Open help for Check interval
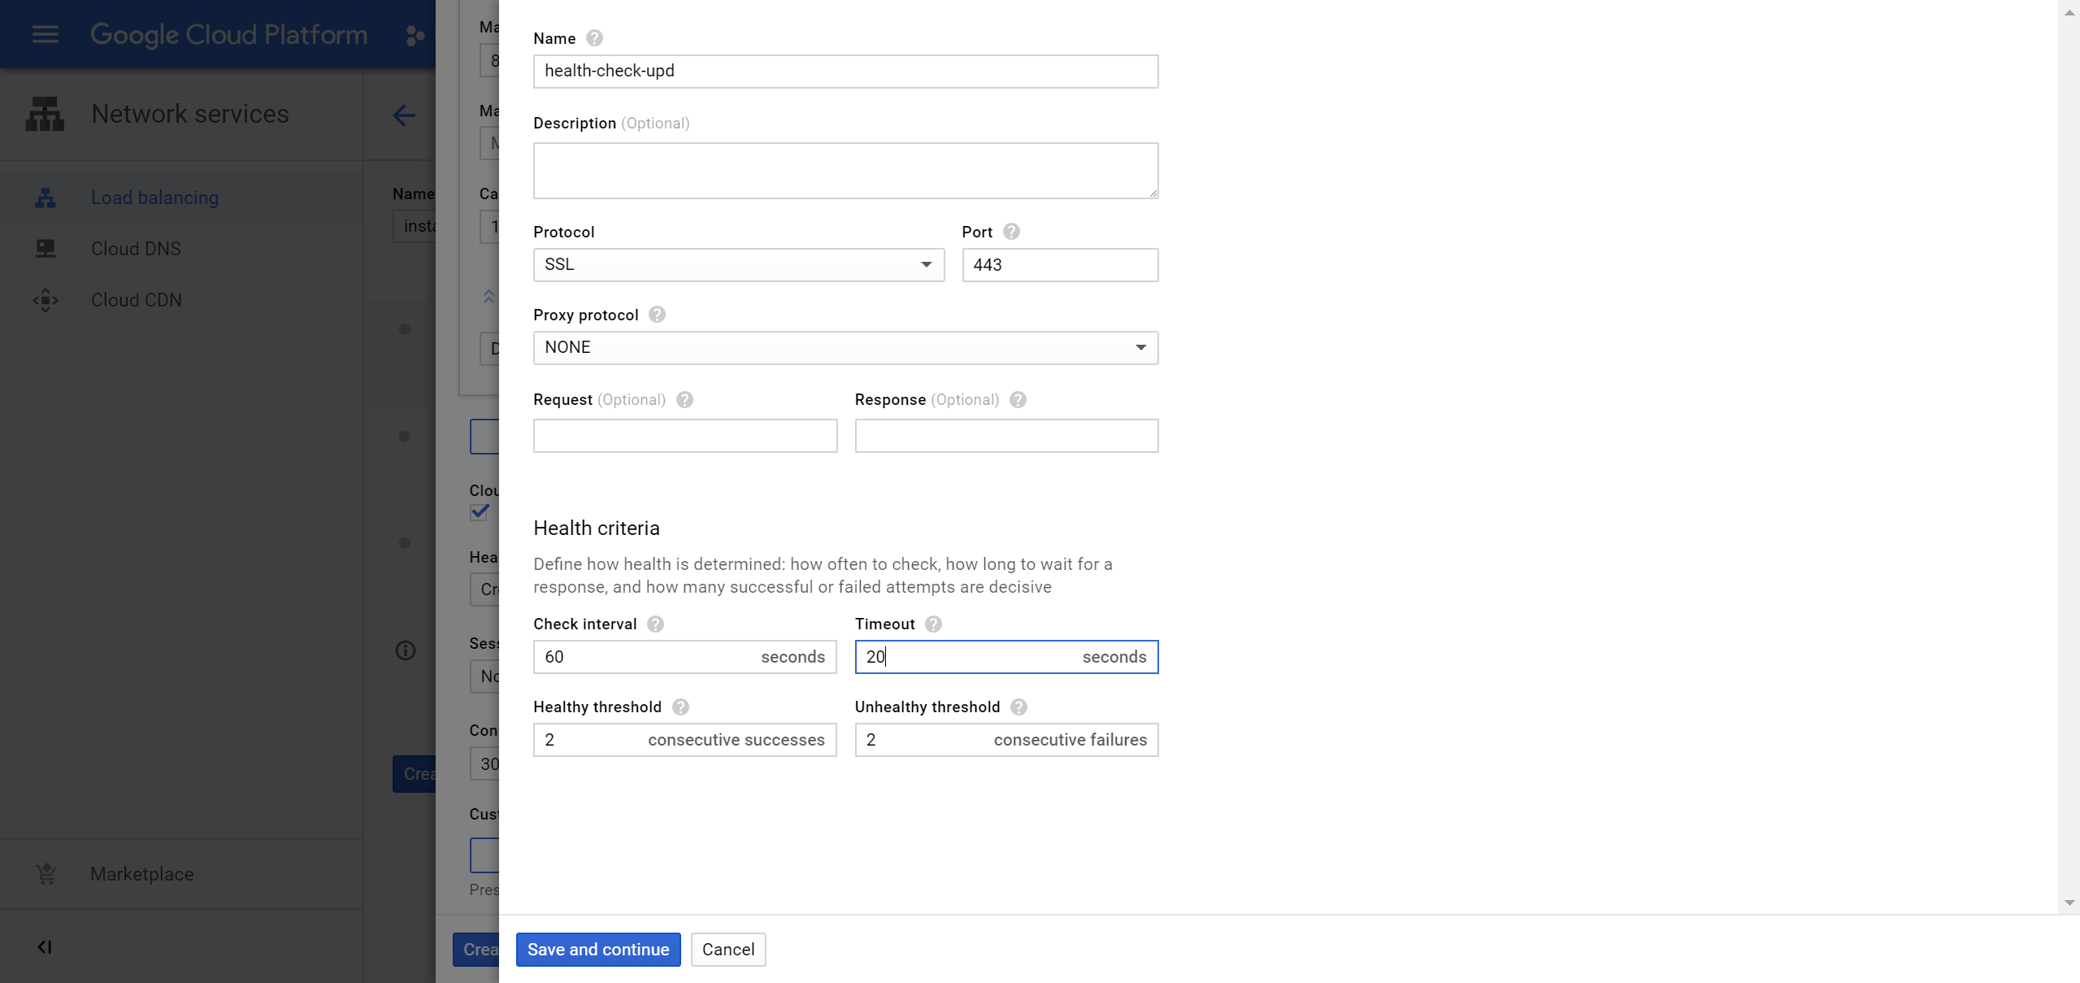Image resolution: width=2080 pixels, height=983 pixels. 655,624
